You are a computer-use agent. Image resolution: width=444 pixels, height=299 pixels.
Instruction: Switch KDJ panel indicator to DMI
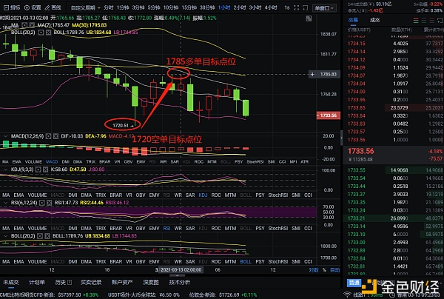(x=73, y=195)
